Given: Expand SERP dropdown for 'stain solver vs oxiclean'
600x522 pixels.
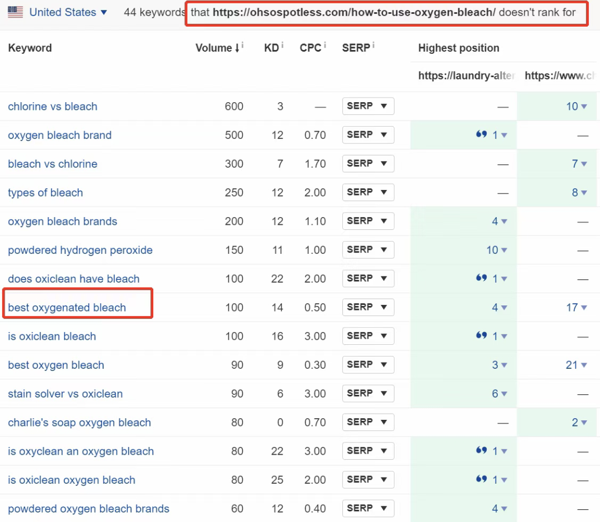Looking at the screenshot, I should coord(368,393).
